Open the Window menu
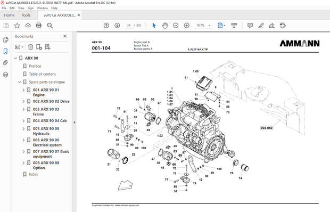The image size is (330, 212). [x=42, y=8]
